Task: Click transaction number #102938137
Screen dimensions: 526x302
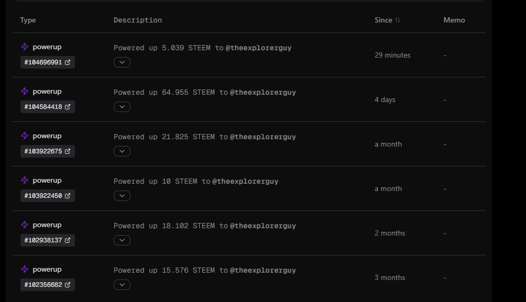Action: [x=43, y=240]
